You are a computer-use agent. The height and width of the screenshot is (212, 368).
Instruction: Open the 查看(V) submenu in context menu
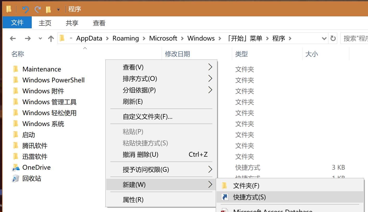[161, 67]
